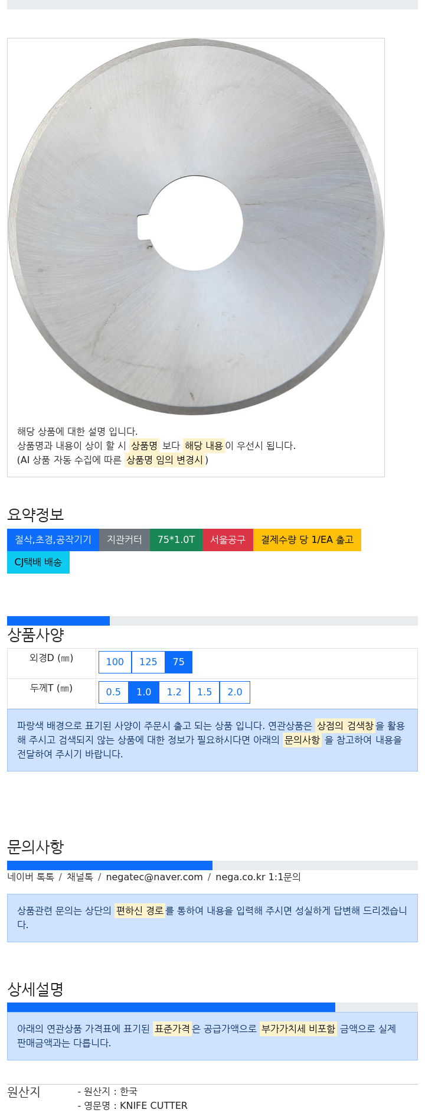Click the red 서울공구 tag
The image size is (425, 1113).
[228, 540]
